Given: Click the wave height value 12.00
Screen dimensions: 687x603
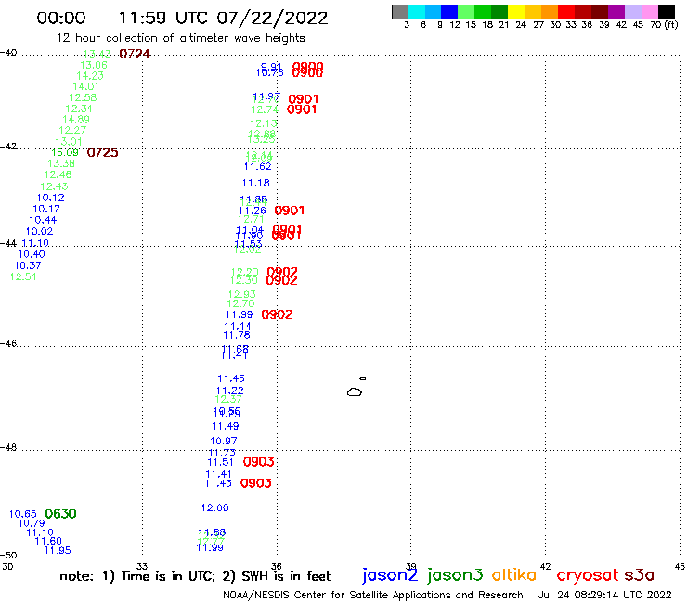Looking at the screenshot, I should tap(215, 508).
